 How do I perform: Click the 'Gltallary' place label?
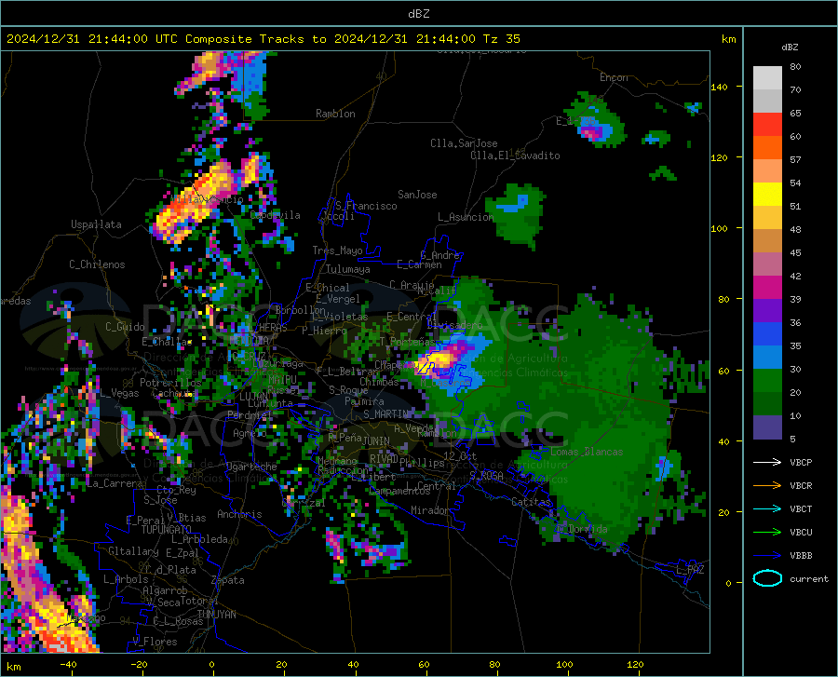click(133, 551)
